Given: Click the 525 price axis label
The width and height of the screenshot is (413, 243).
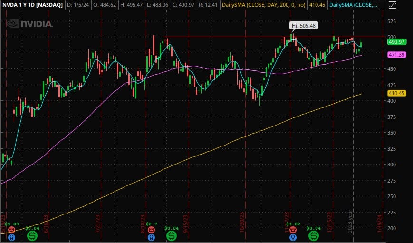Looking at the screenshot, I should [392, 21].
